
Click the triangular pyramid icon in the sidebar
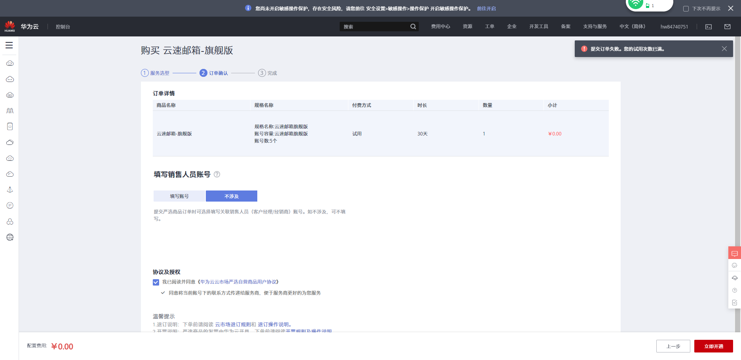(x=10, y=190)
